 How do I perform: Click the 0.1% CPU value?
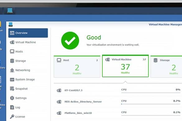(x=177, y=112)
